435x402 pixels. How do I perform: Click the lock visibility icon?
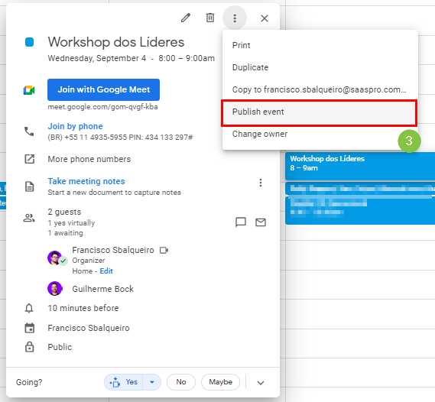click(29, 347)
